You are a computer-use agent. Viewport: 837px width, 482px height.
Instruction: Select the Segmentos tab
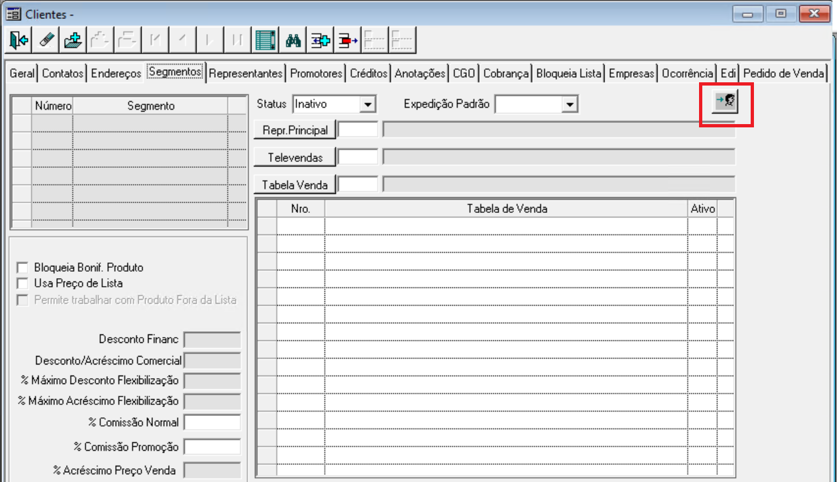(175, 72)
